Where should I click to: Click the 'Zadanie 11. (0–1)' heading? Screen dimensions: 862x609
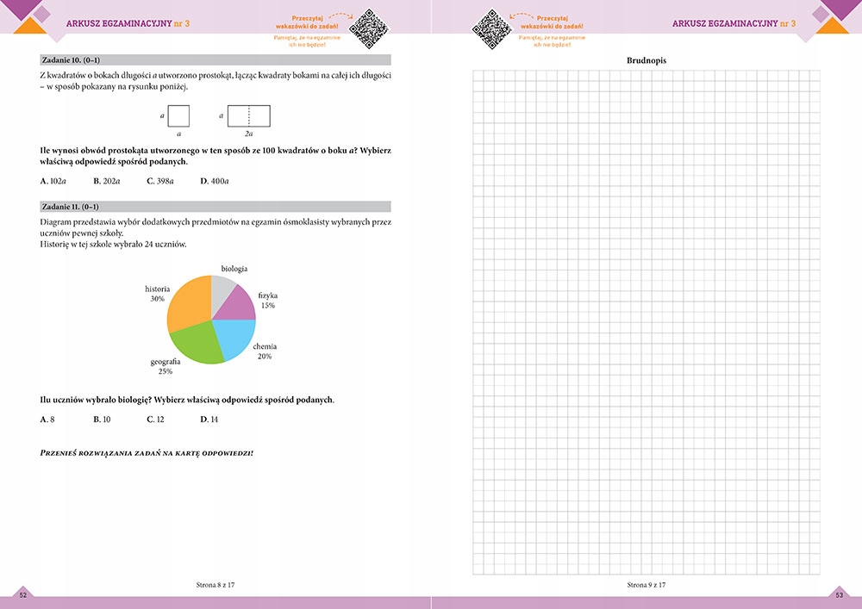[x=215, y=207]
